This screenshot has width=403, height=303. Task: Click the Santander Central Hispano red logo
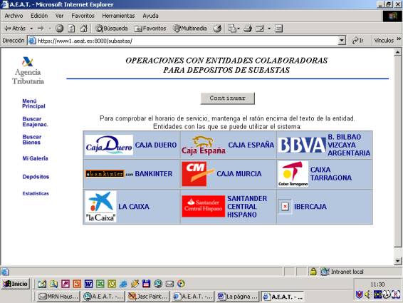point(204,206)
